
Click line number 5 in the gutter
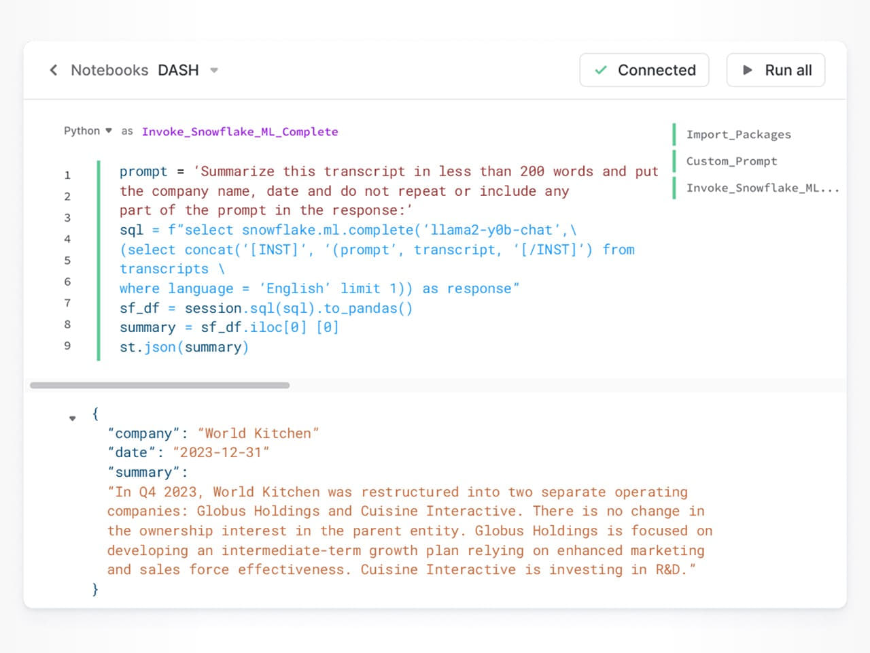point(67,261)
